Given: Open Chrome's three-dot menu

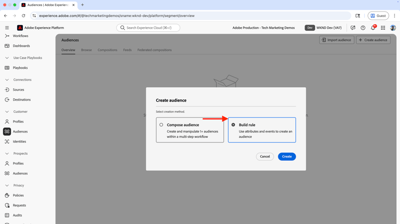Looking at the screenshot, I should coord(394,16).
